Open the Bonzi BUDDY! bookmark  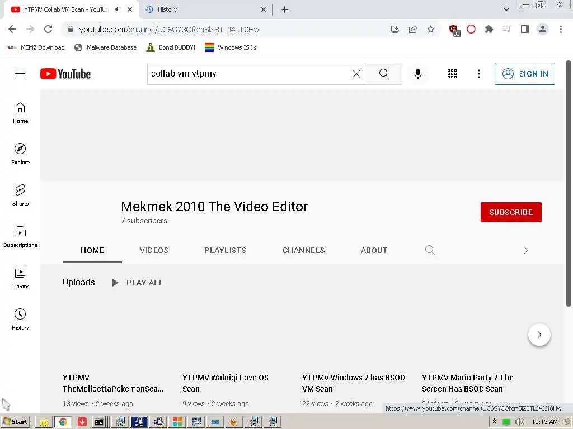point(171,47)
